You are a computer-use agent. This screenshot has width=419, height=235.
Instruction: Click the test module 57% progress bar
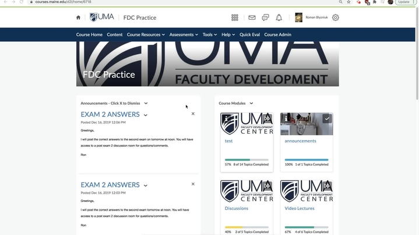pos(247,160)
